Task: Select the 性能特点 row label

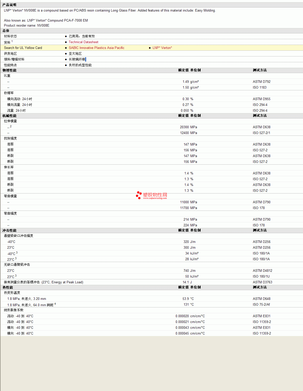Action: point(11,65)
